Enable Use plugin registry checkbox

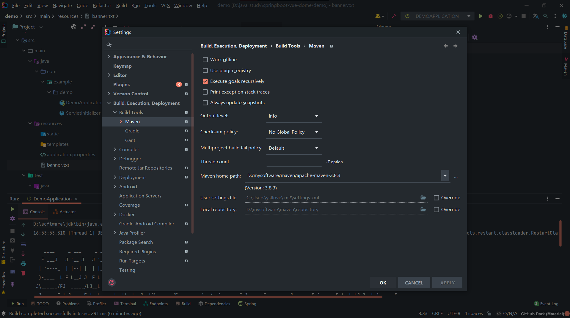205,70
